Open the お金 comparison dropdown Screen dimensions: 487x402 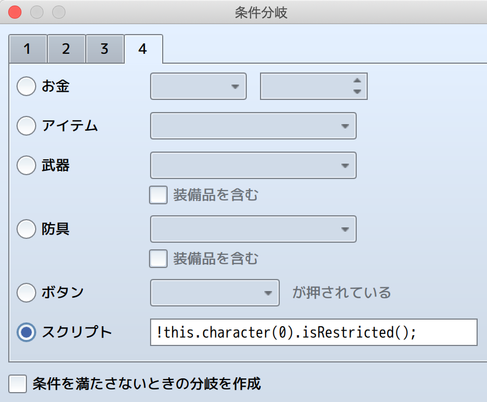(198, 87)
